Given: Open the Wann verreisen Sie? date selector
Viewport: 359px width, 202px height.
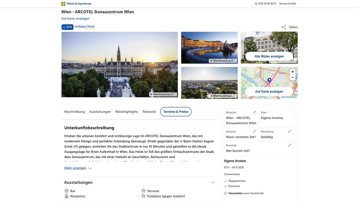Looking at the screenshot, I should pyautogui.click(x=241, y=137).
